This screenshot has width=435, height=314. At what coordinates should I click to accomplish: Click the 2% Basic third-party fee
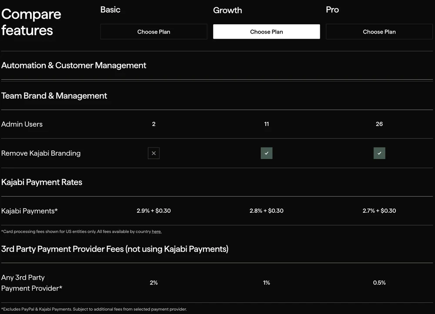(154, 283)
